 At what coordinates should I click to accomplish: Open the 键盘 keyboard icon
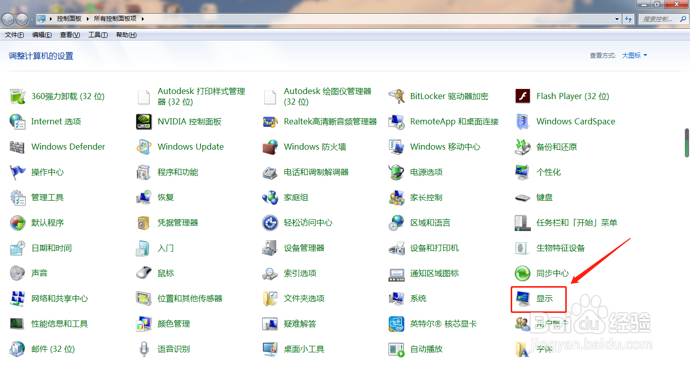point(523,197)
